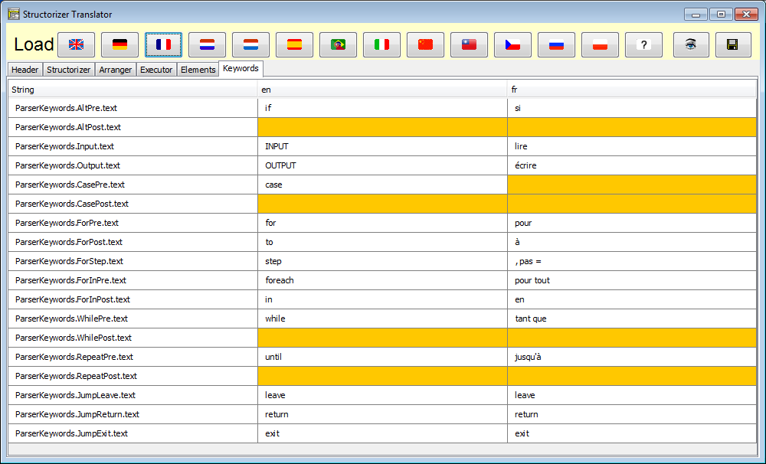Edit the empty en cell for AltPost
Image resolution: width=766 pixels, height=464 pixels.
382,127
